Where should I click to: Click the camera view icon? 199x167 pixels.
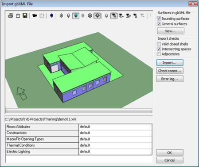point(35,15)
